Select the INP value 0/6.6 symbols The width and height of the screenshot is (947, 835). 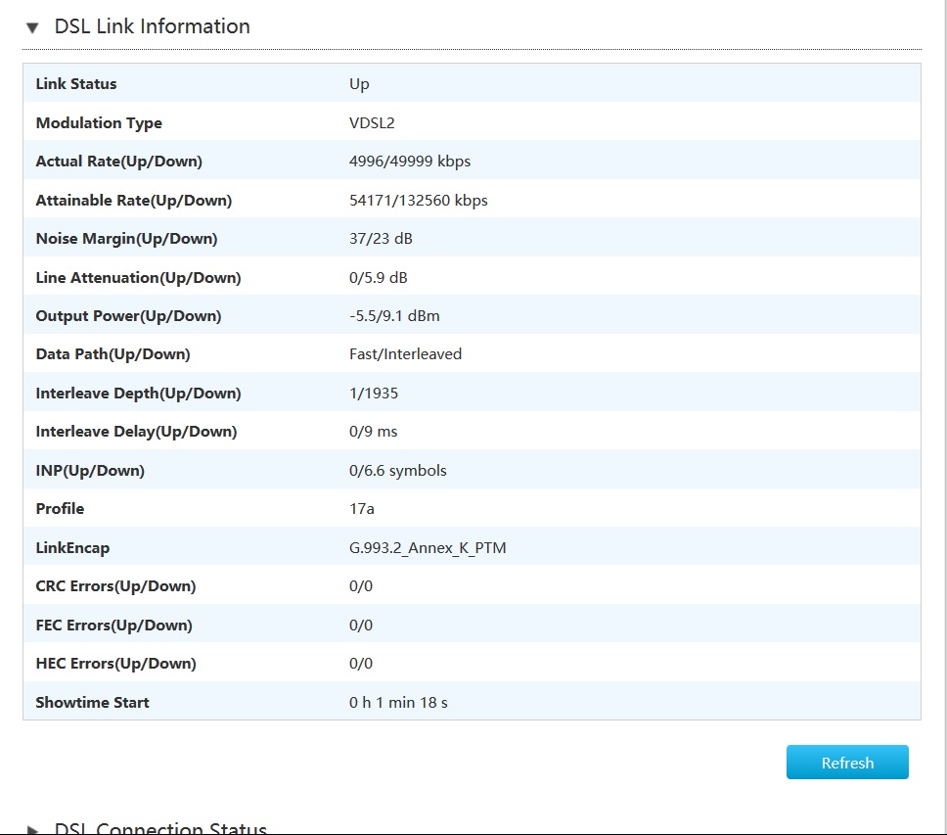[x=397, y=471]
